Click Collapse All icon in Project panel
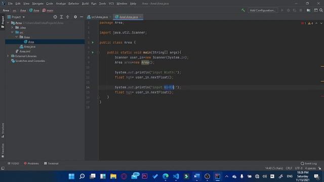The width and height of the screenshot is (324, 182). click(x=67, y=17)
